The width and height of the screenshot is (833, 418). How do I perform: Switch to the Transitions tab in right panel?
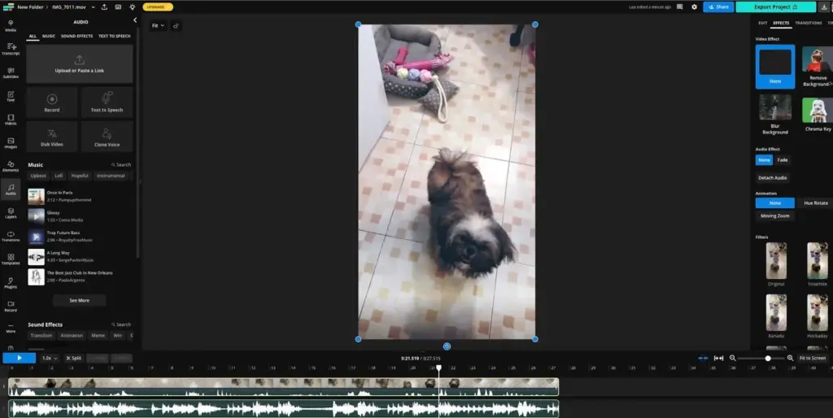coord(808,23)
